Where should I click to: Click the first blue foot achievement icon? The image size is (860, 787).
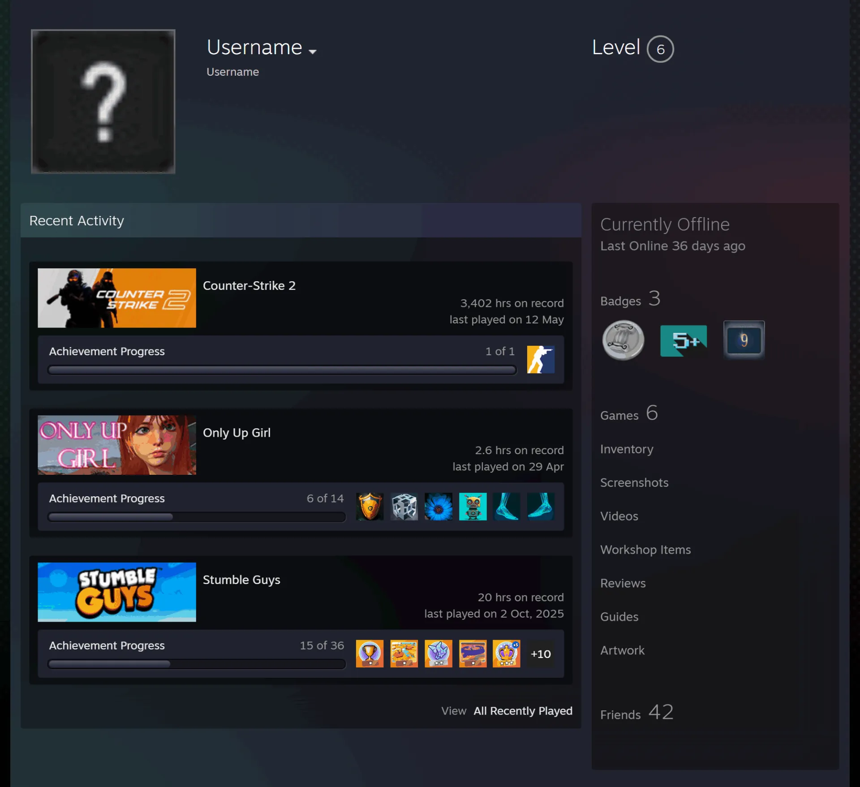coord(507,506)
